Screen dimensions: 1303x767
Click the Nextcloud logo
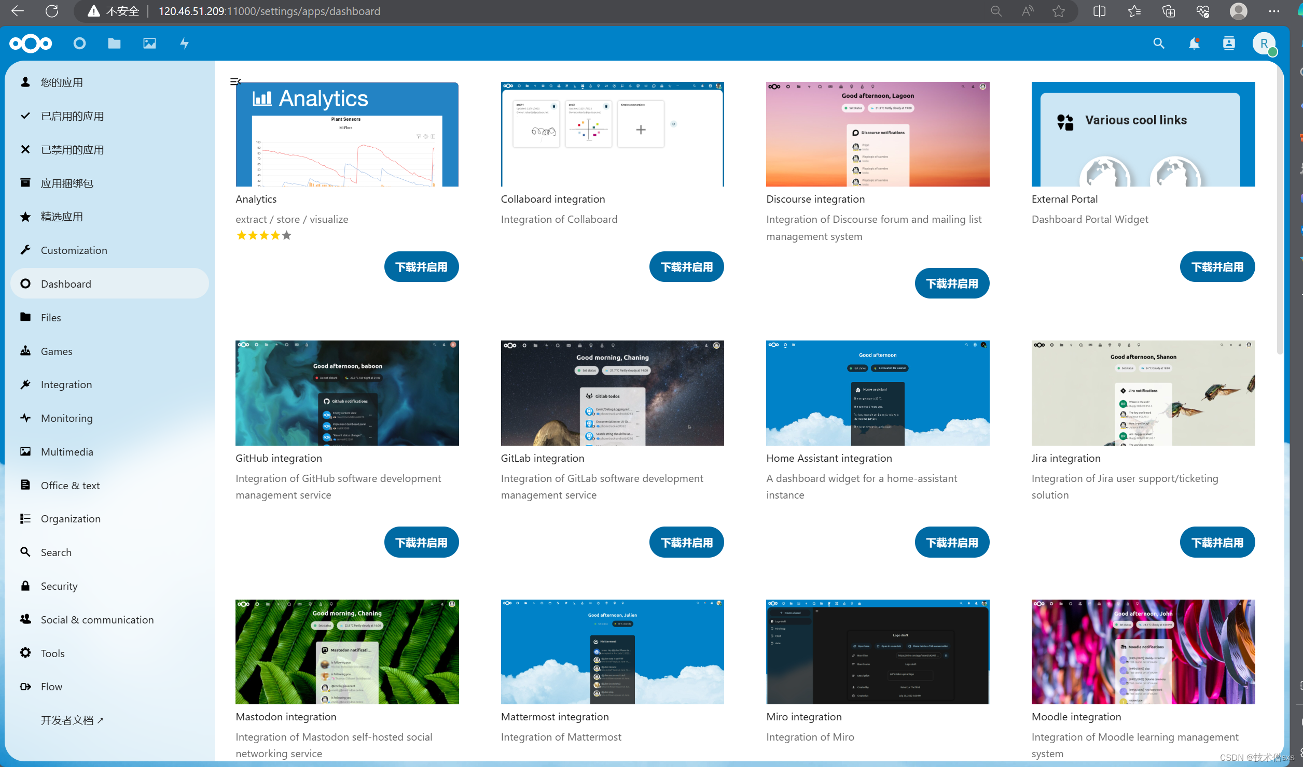click(x=31, y=44)
